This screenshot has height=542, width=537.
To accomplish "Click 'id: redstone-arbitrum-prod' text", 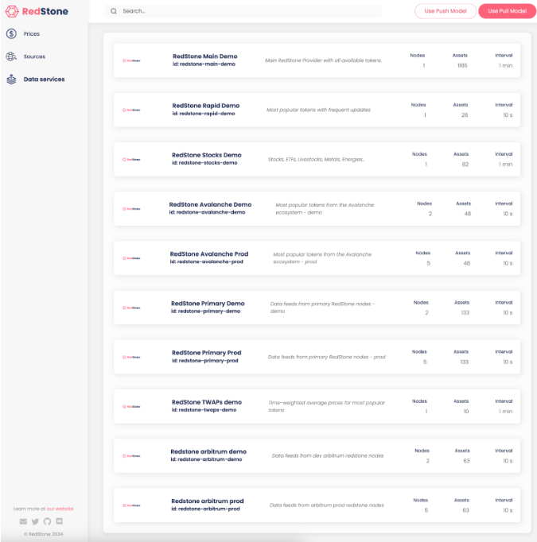I will click(x=205, y=509).
